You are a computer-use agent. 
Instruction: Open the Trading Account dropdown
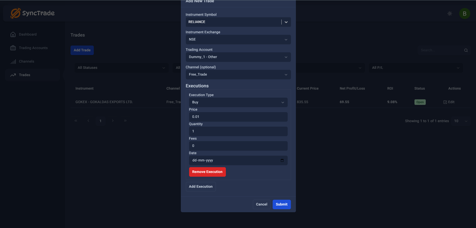[x=238, y=57]
